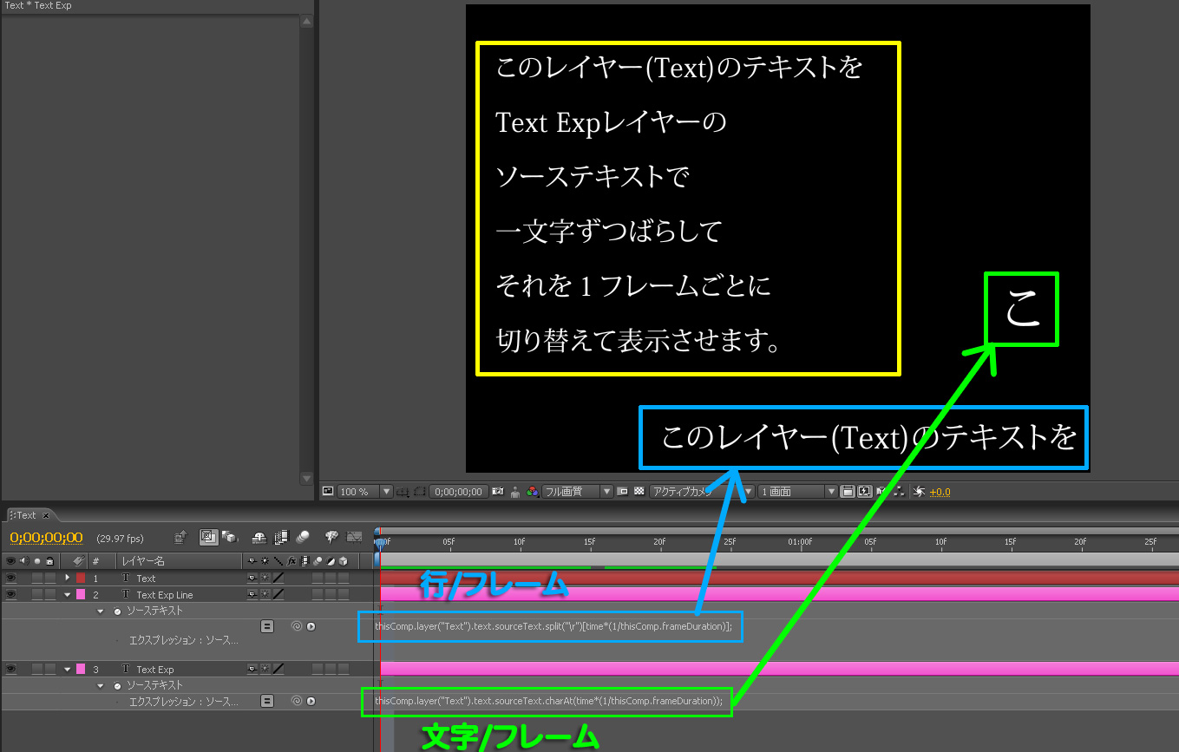Collapse ソーステキスト under Text Exp
1179x752 pixels.
(x=101, y=685)
